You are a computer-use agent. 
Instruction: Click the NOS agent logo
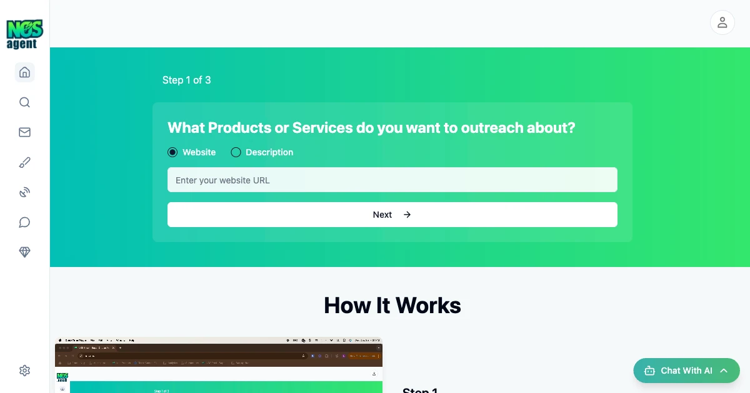(24, 34)
